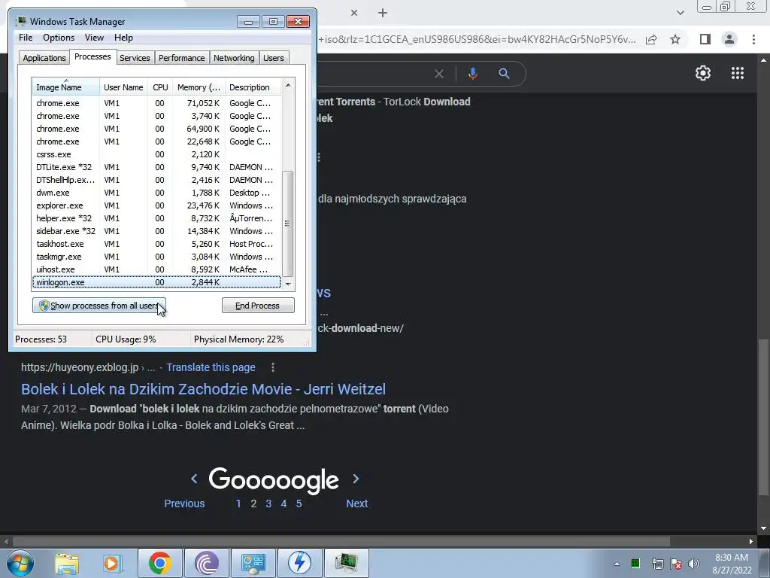
Task: Open the control panel style taskbar icon
Action: 253,563
